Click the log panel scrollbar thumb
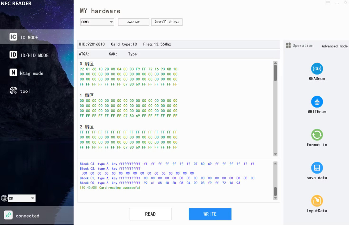The height and width of the screenshot is (225, 349). (x=275, y=191)
